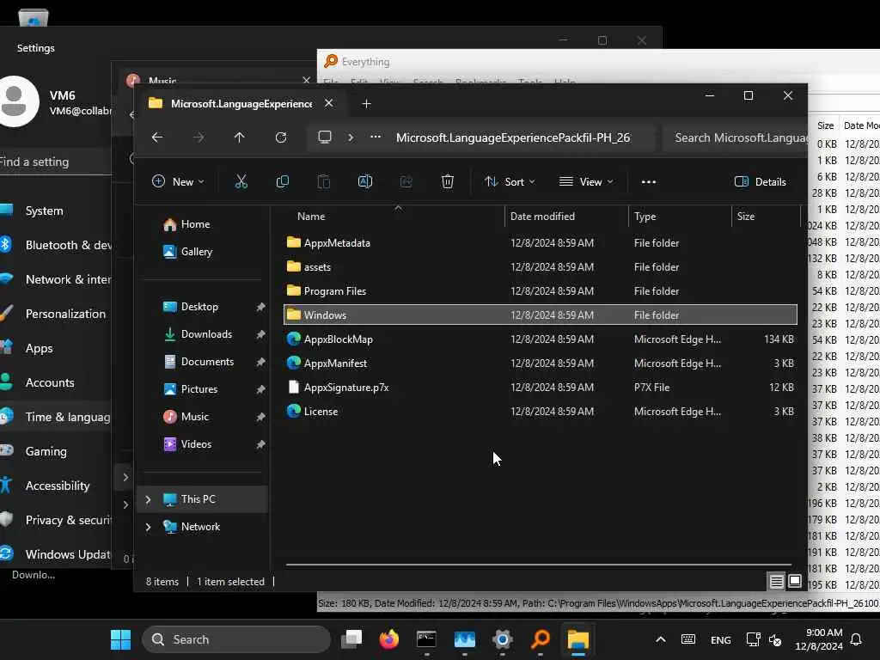Image resolution: width=880 pixels, height=660 pixels.
Task: Open Accessibility in Settings window sidebar
Action: 56,486
